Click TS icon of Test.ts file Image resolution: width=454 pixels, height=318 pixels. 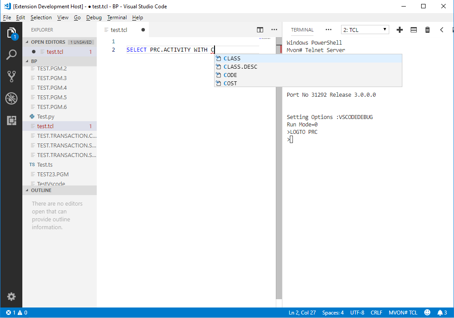32,164
